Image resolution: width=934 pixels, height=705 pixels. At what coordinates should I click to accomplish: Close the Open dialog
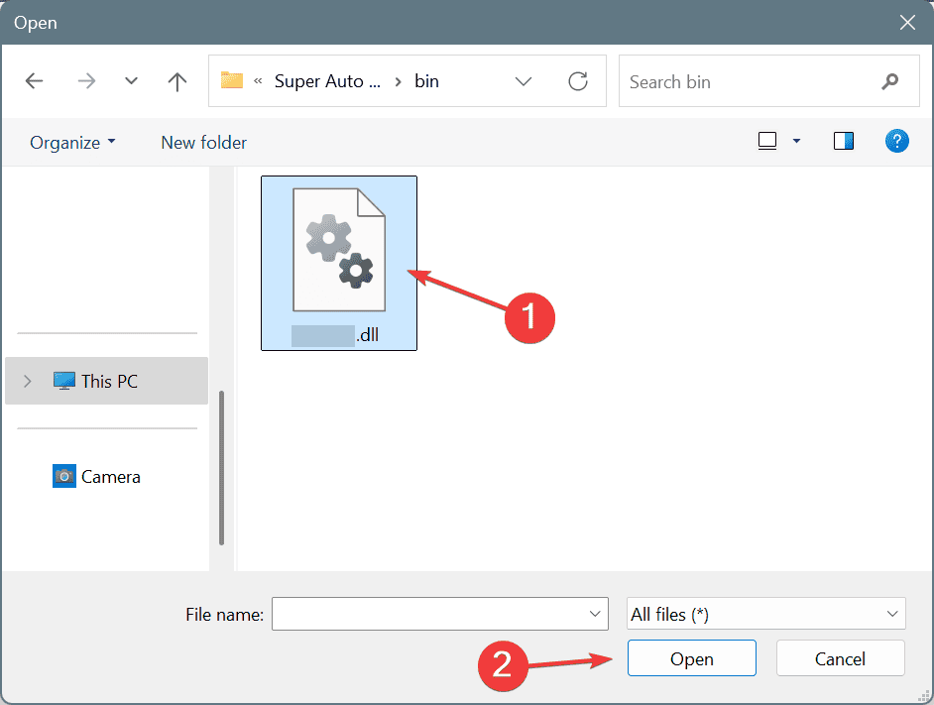[x=907, y=23]
